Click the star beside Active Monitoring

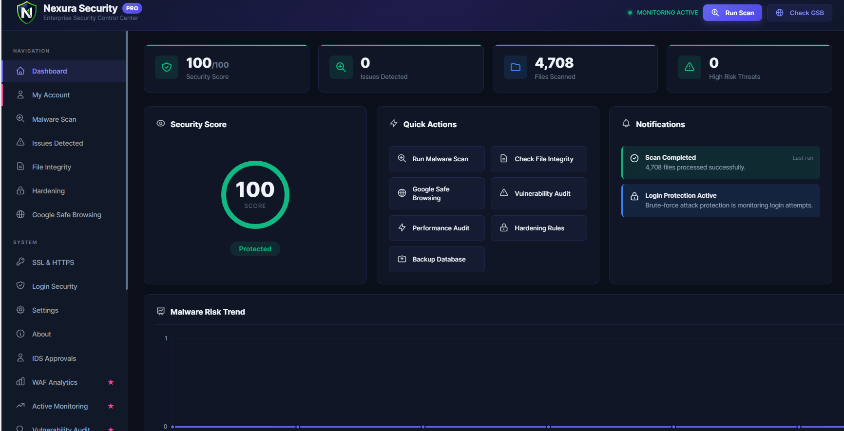pos(111,406)
